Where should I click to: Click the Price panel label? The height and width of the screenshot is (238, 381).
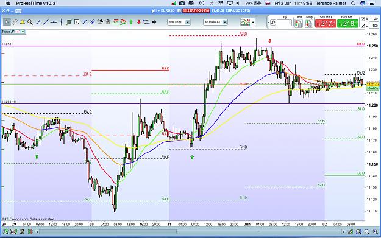click(6, 32)
